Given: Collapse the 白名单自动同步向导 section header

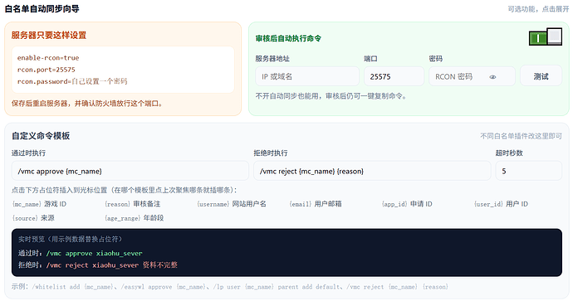Looking at the screenshot, I should (42, 9).
